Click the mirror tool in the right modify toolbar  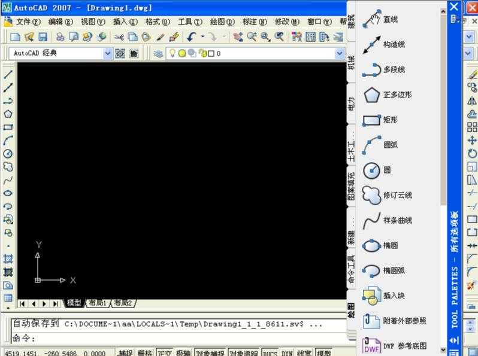(472, 101)
